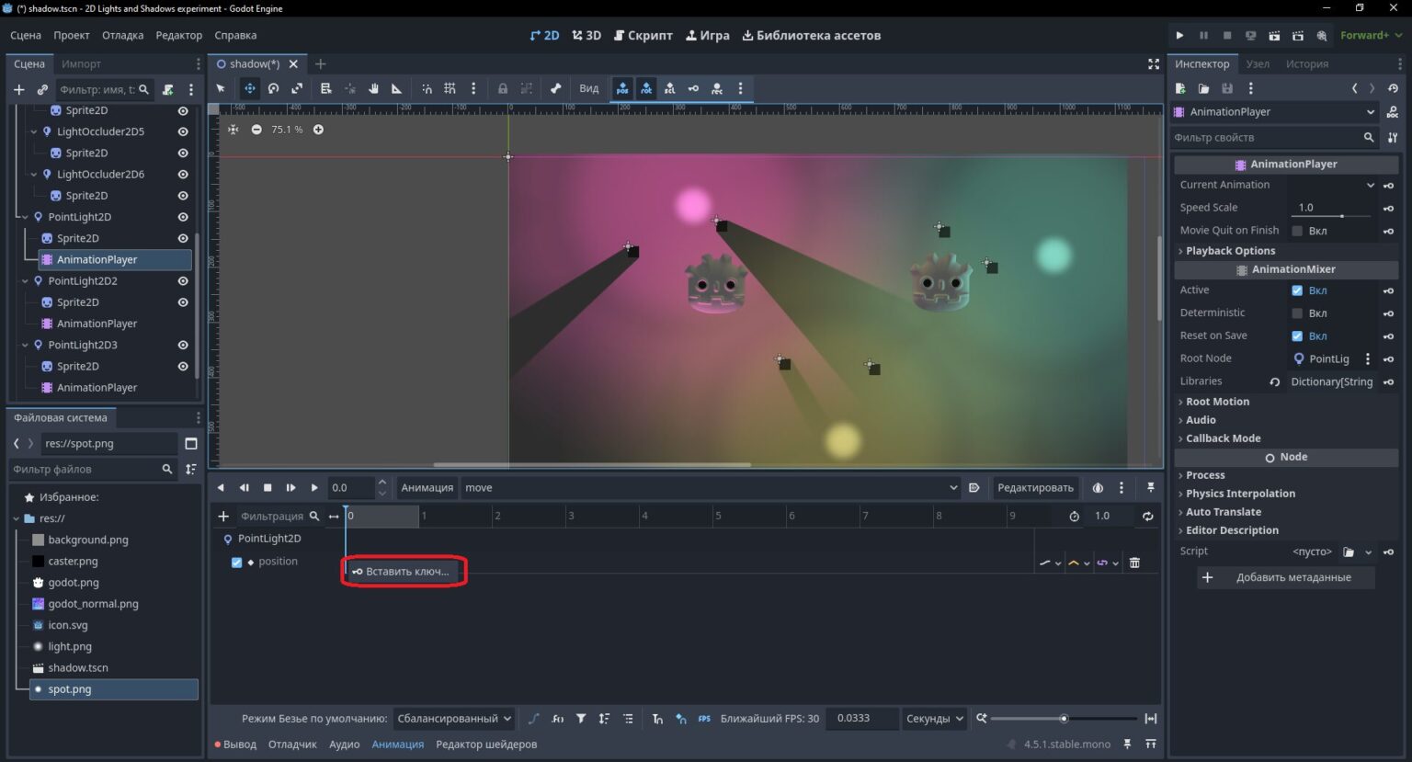Viewport: 1412px width, 762px height.
Task: Toggle animation looping icon at timeline end
Action: [x=1147, y=517]
